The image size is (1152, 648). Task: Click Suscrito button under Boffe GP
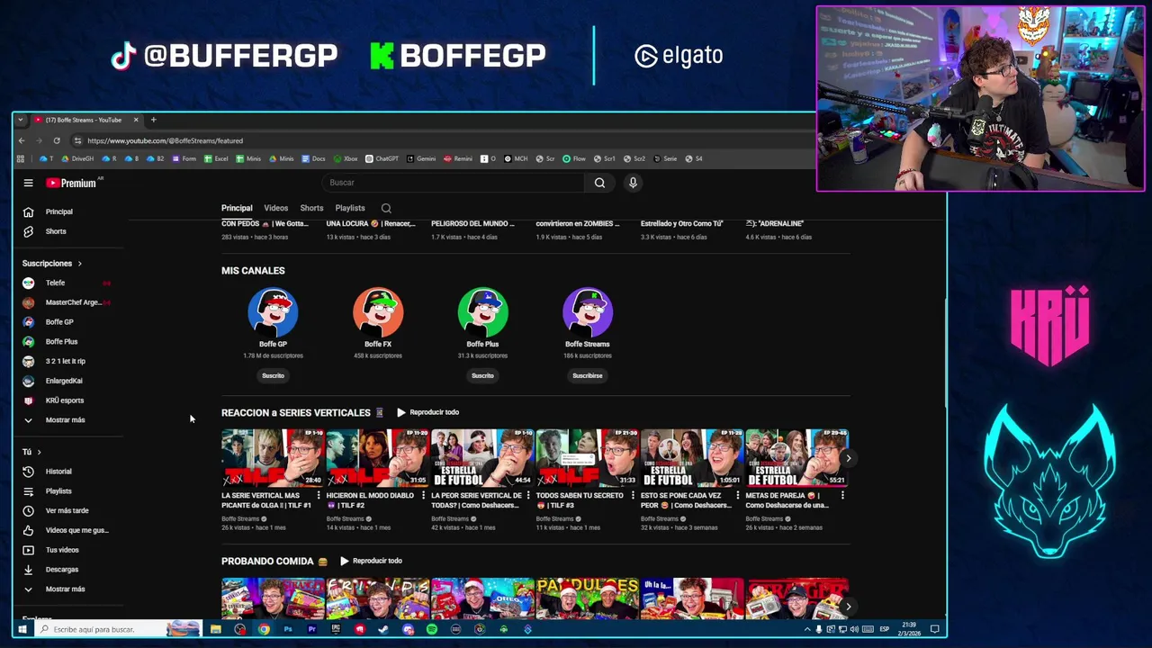273,376
